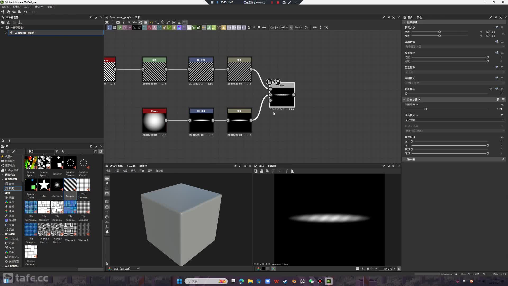Add a Text node using the 'A' icon

(154, 27)
